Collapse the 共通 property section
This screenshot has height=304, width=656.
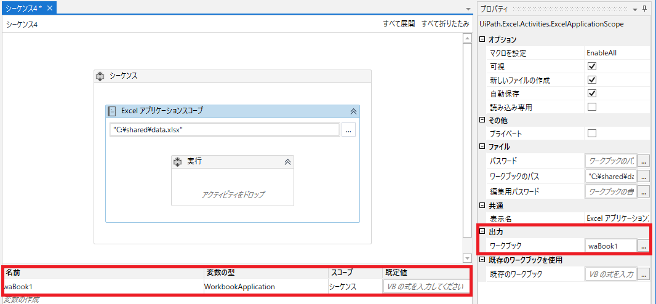click(482, 206)
